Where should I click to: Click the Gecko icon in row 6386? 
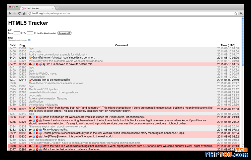coord(30,117)
